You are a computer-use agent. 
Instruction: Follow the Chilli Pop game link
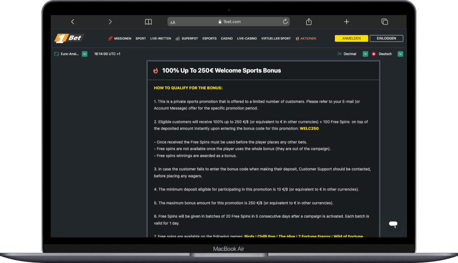266,236
